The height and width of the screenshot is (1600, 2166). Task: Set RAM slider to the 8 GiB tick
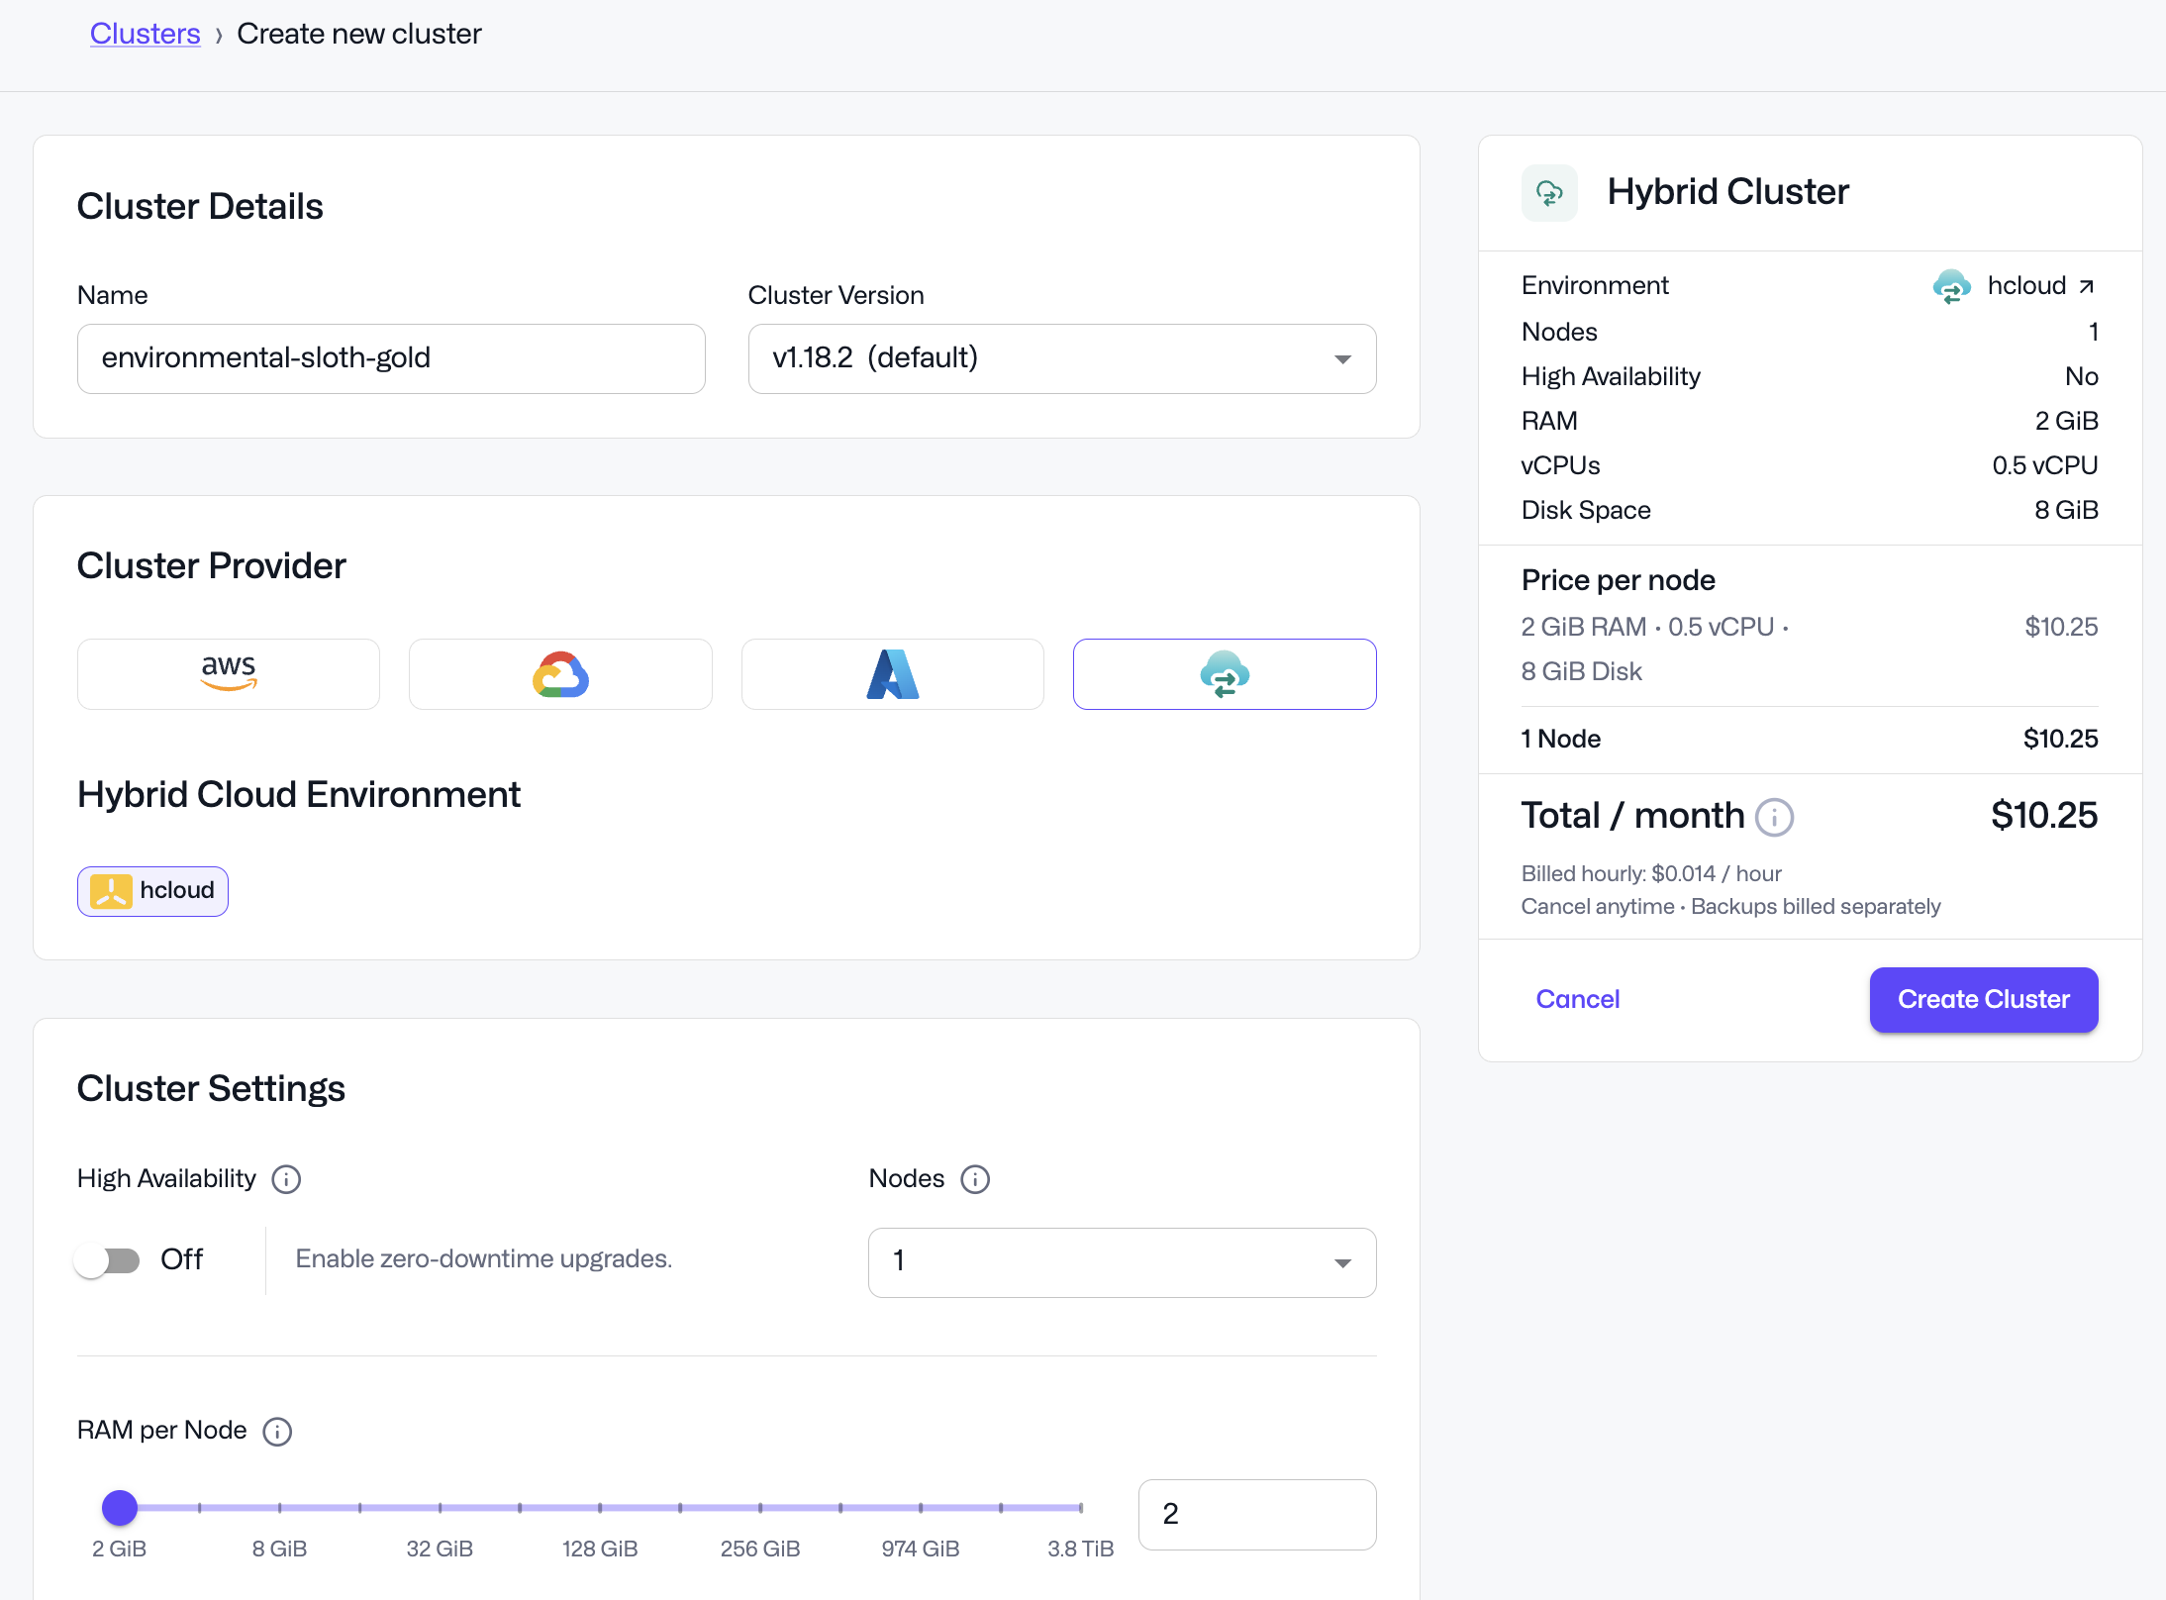click(x=279, y=1508)
